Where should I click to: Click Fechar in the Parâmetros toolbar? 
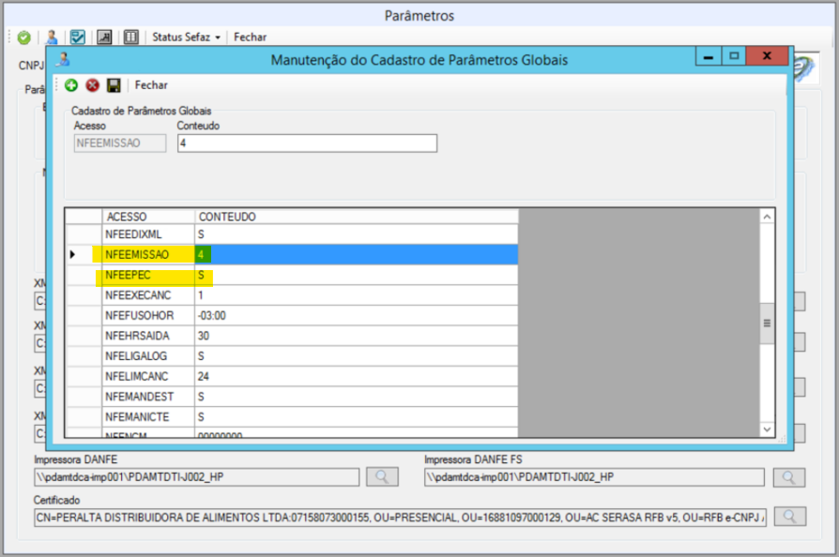click(250, 38)
